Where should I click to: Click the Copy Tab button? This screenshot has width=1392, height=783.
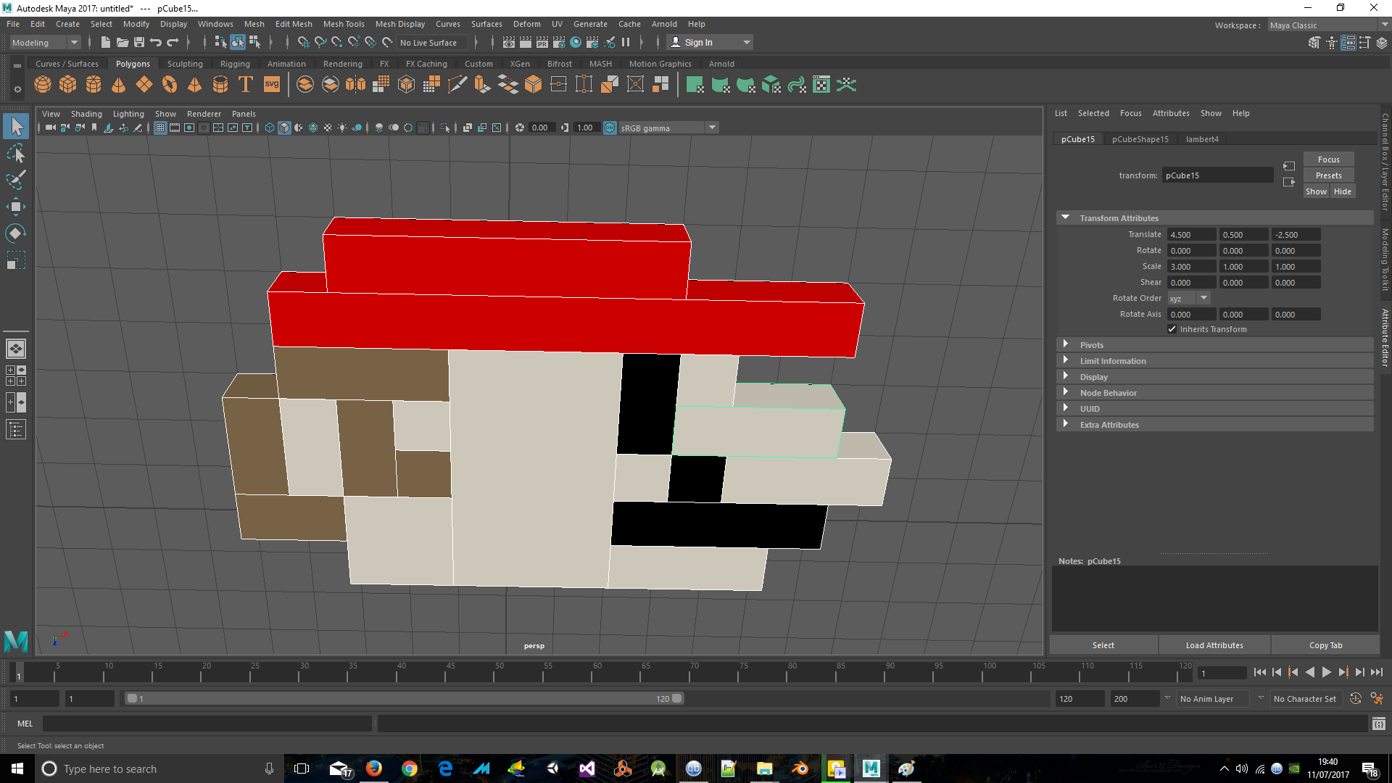(1325, 645)
